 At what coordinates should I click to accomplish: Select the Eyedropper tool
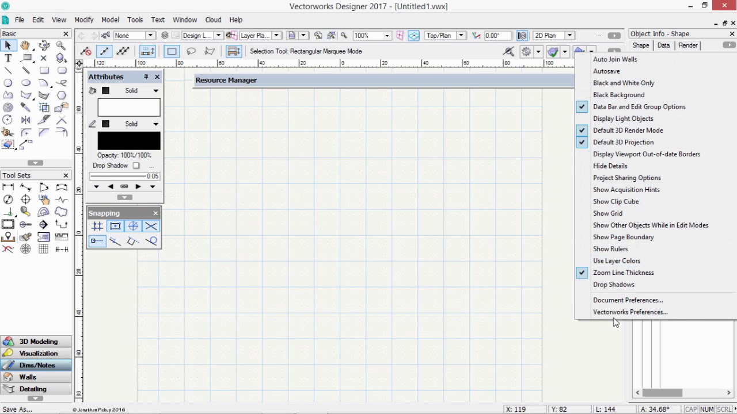26,108
